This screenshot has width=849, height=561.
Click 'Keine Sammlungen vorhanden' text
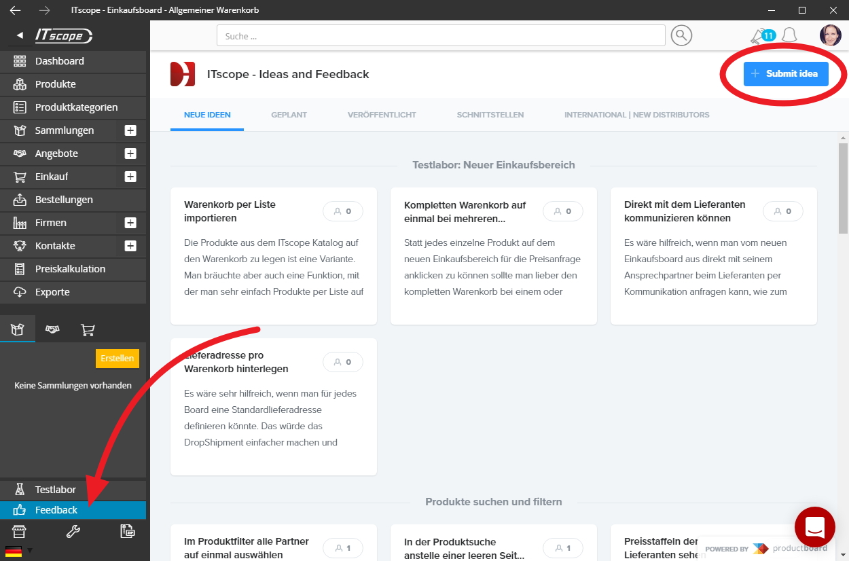[73, 385]
